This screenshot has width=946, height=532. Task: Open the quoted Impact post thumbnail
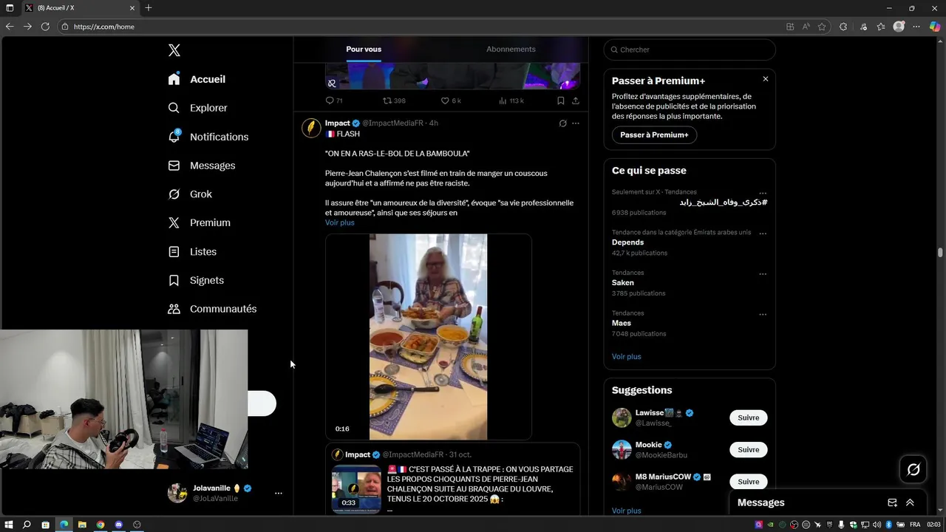tap(355, 488)
